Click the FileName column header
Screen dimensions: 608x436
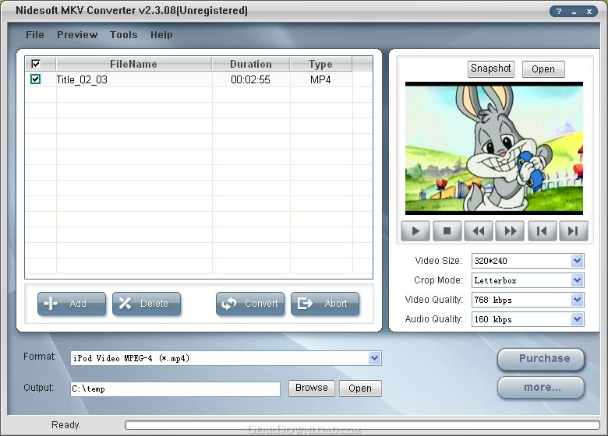click(x=134, y=64)
